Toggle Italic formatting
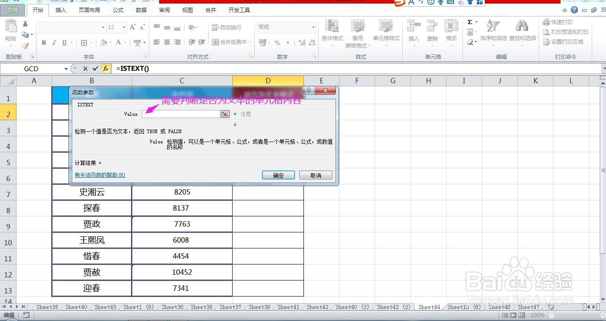The height and width of the screenshot is (321, 606). pos(54,43)
